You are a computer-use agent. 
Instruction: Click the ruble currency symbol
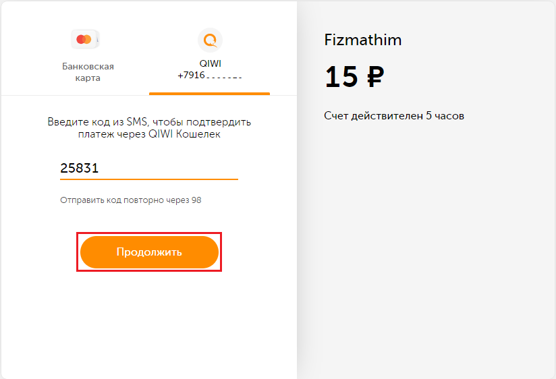[x=374, y=77]
